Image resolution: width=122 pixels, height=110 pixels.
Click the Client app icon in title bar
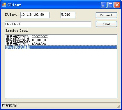pos(4,5)
